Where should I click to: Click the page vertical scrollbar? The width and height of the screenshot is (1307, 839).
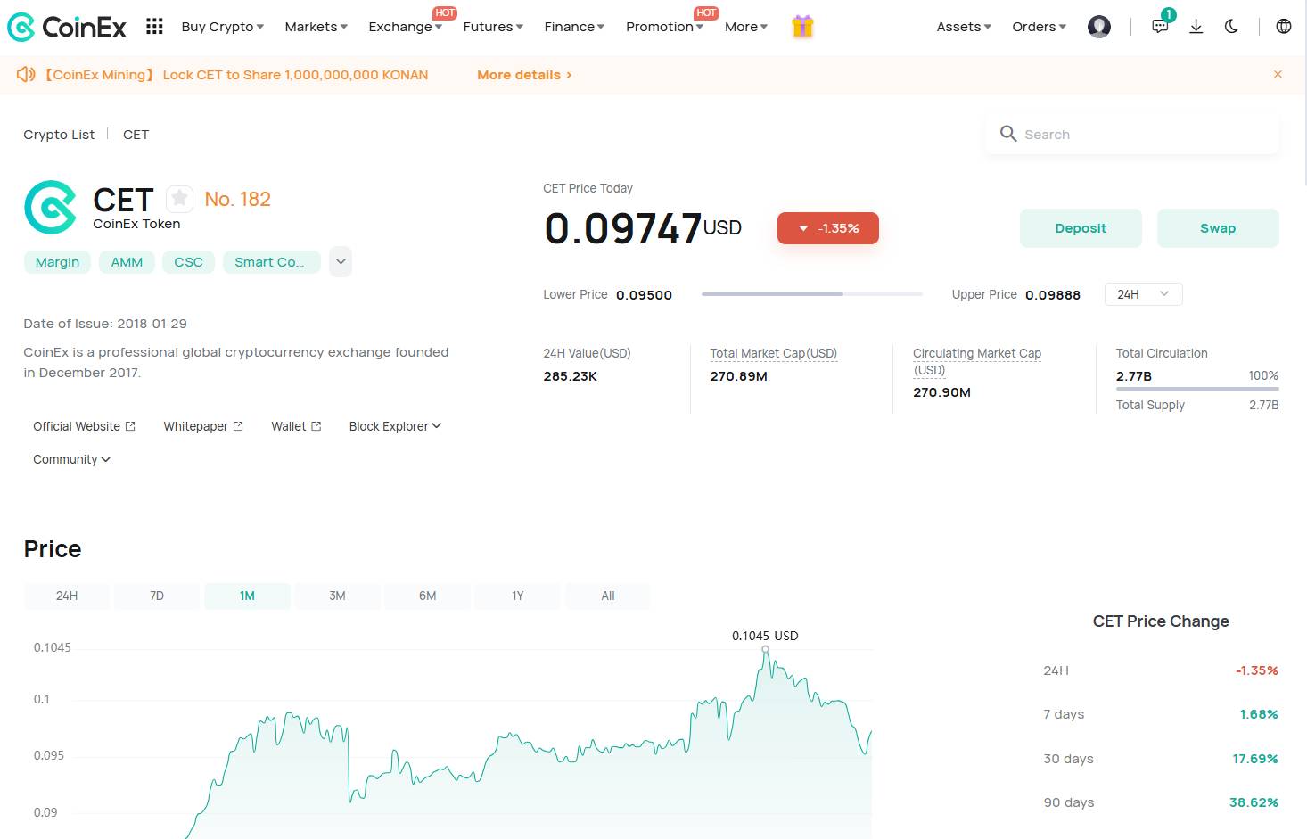[x=1304, y=94]
